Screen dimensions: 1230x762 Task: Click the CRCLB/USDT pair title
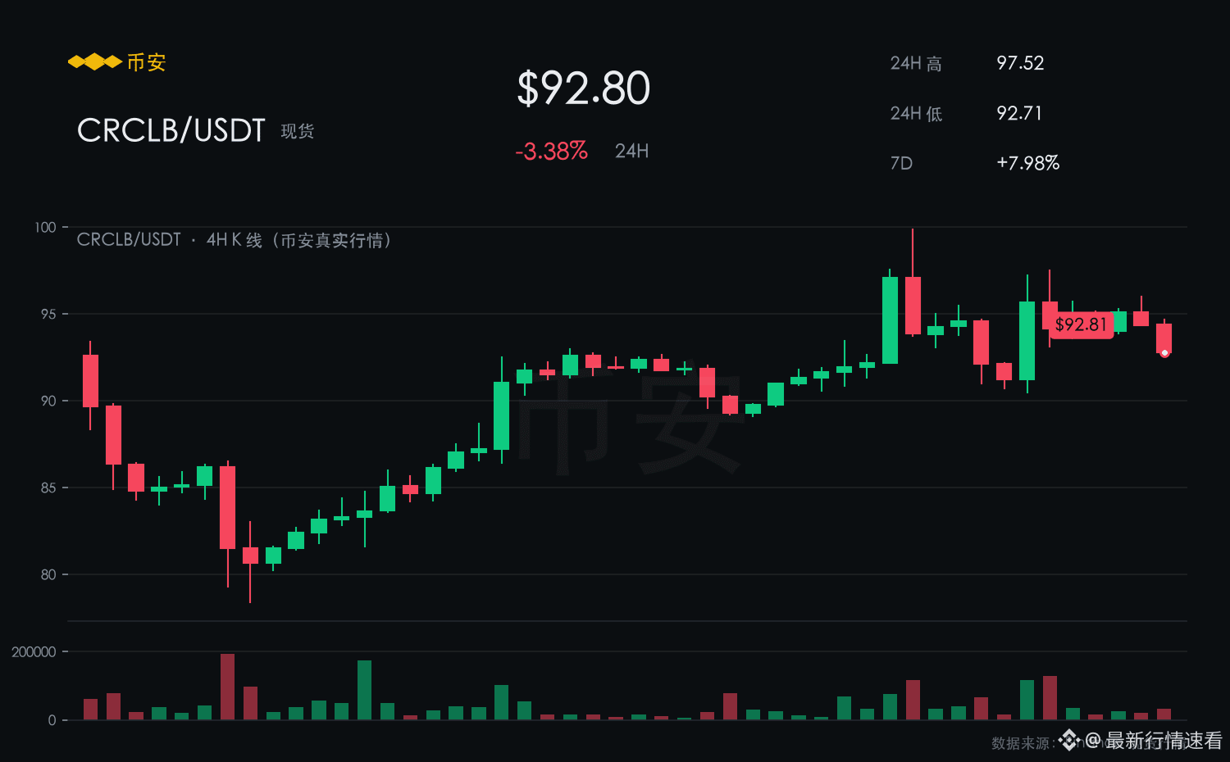point(171,130)
